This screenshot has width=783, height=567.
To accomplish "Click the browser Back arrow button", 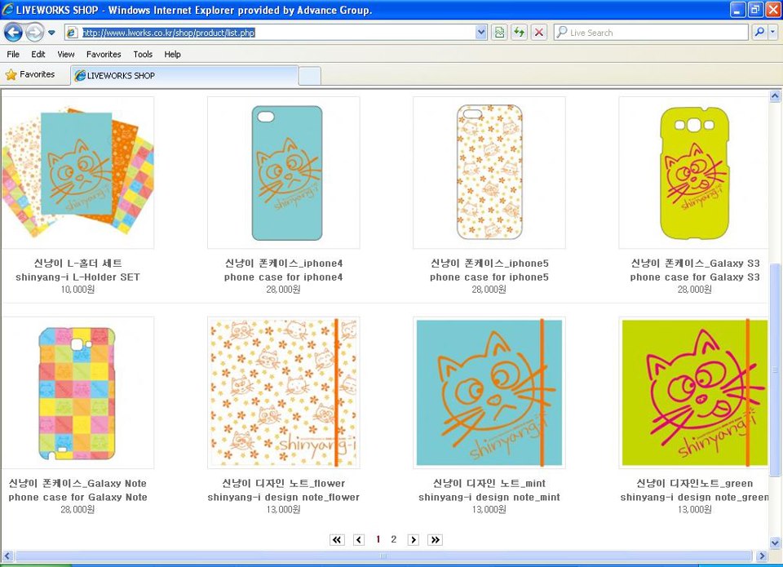I will coord(13,33).
